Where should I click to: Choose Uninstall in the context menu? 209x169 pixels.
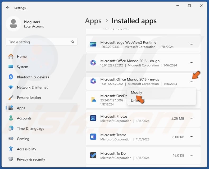(162, 100)
